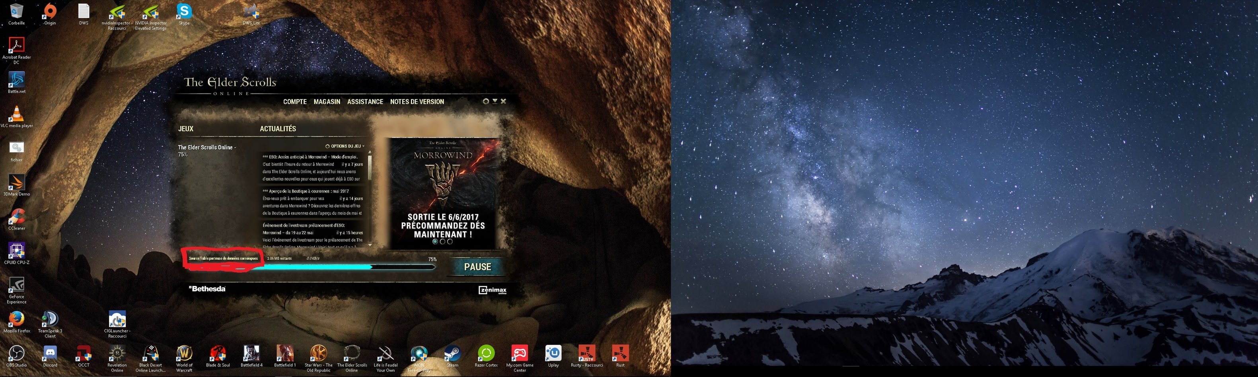Select the Rusty - Raccourci icon
Image resolution: width=1258 pixels, height=377 pixels.
(x=586, y=356)
